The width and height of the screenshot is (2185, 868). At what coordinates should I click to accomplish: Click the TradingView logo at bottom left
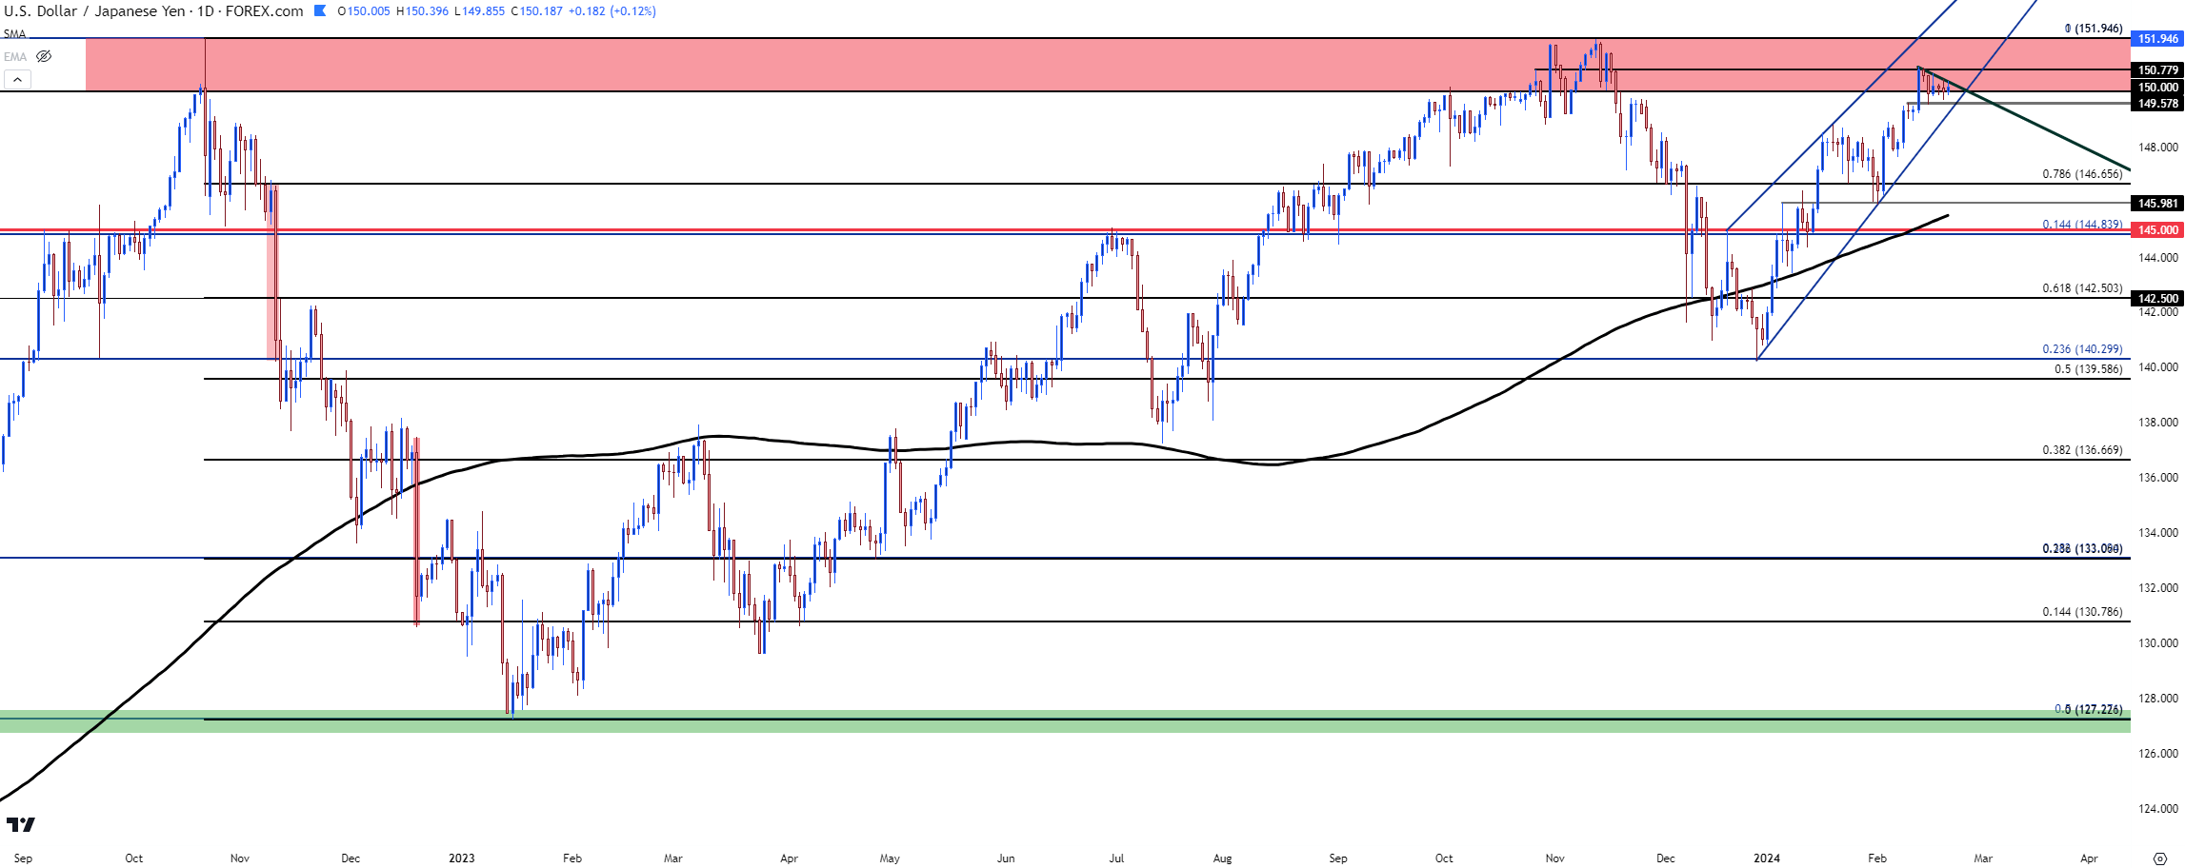pyautogui.click(x=20, y=824)
